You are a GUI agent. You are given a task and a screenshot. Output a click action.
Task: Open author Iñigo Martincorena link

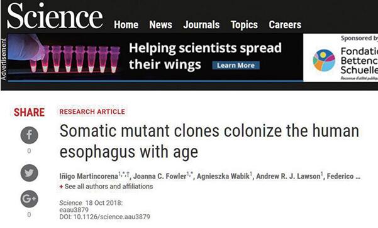(x=89, y=177)
